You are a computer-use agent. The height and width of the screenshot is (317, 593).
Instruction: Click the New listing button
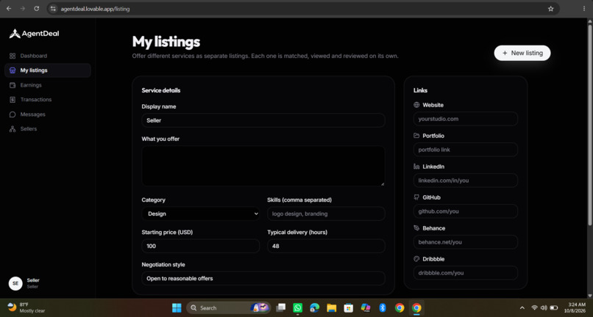pos(522,54)
